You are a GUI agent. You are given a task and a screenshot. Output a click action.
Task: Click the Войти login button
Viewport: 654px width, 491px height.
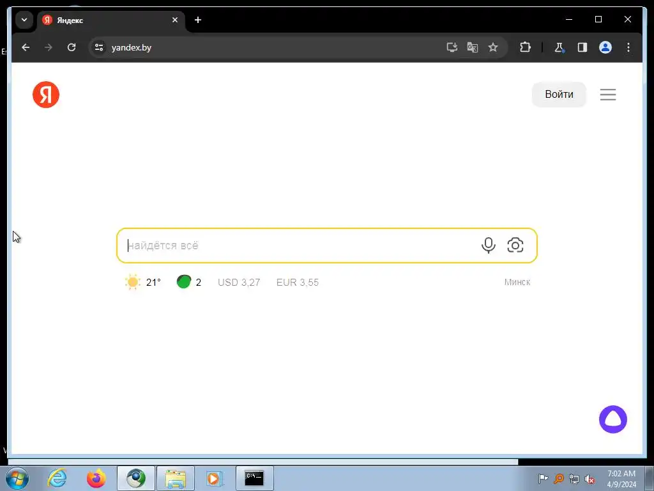(559, 95)
